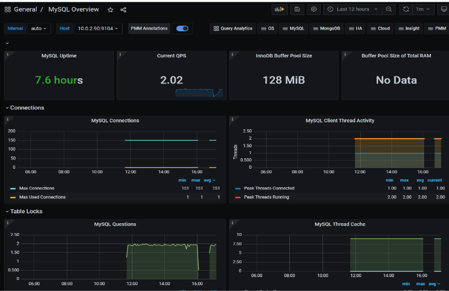Open info icon on MySQL Uptime panel

pos(8,54)
